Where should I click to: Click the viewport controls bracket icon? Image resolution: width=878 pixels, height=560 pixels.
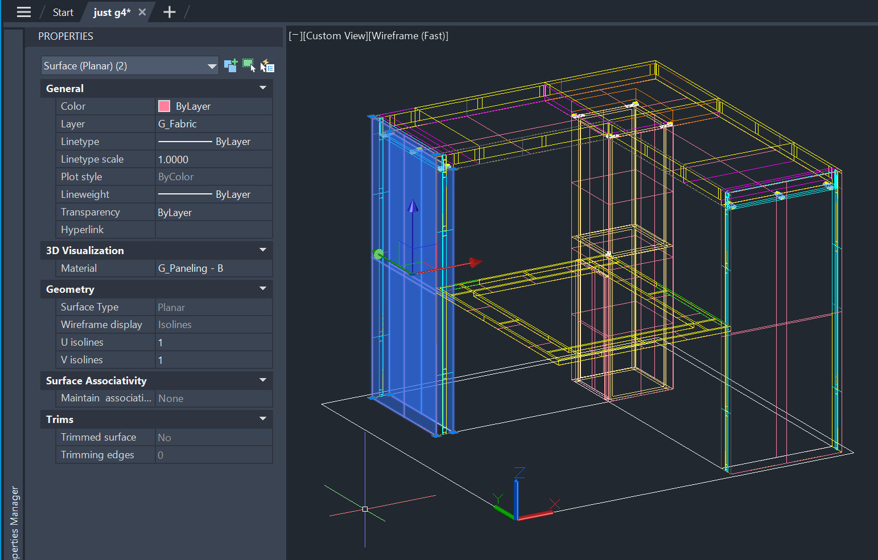coord(295,35)
